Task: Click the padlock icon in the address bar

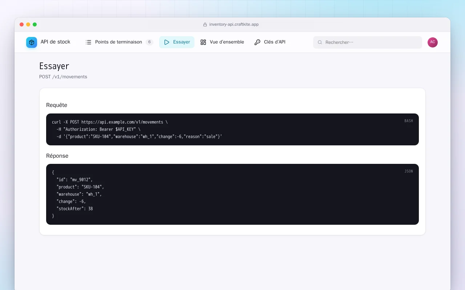Action: coord(205,25)
